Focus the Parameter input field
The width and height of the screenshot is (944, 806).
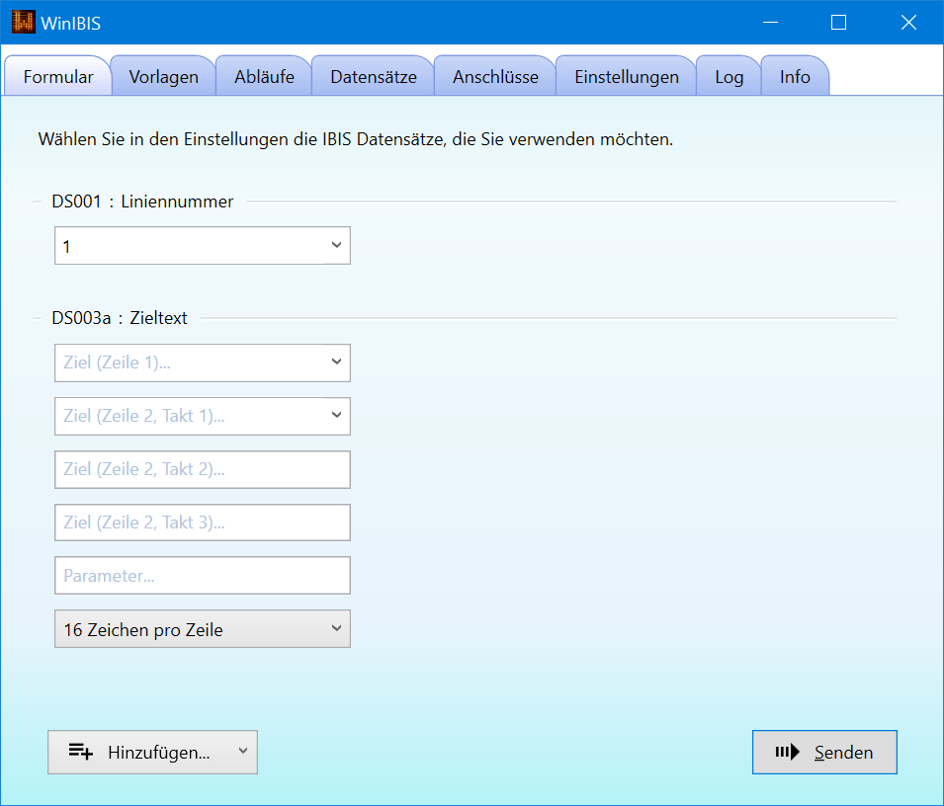[x=203, y=576]
